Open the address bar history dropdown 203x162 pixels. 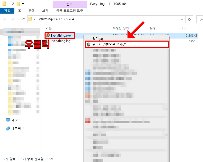pos(182,19)
